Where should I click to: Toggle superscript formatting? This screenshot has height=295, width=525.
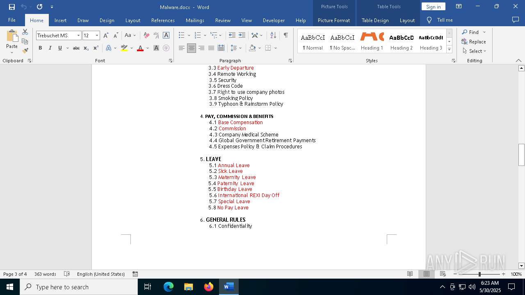[x=96, y=48]
